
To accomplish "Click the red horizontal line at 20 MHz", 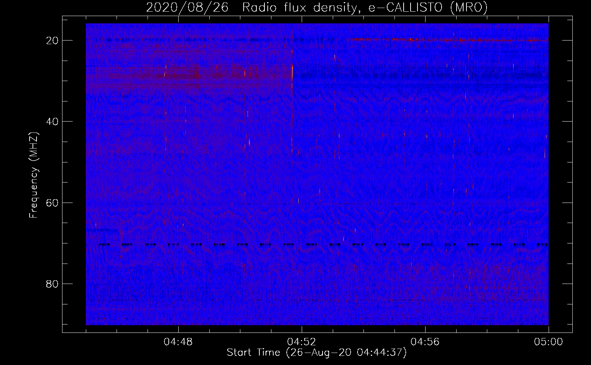I will 447,39.
